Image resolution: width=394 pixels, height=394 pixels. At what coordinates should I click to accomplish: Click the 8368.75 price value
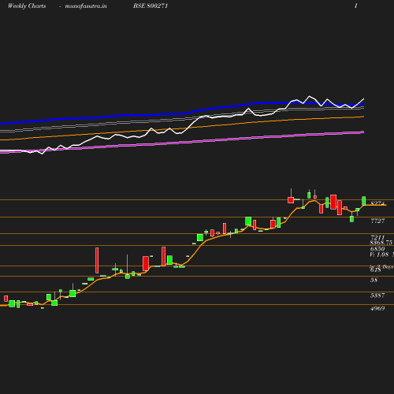pos(381,243)
